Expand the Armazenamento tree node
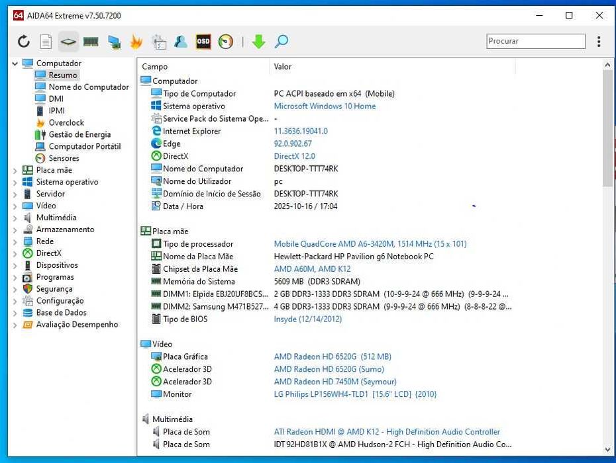The width and height of the screenshot is (616, 463). click(x=15, y=230)
